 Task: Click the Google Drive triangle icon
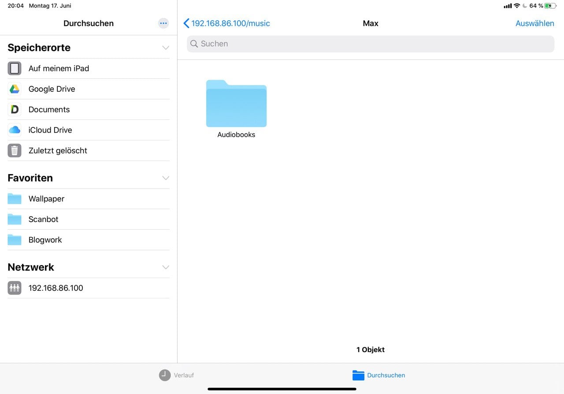coord(15,89)
